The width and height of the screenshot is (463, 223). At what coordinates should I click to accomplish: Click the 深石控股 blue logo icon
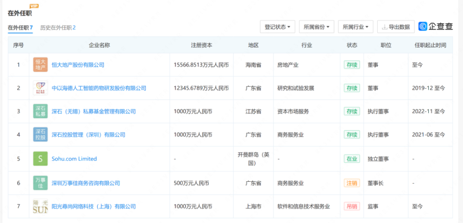(x=40, y=135)
